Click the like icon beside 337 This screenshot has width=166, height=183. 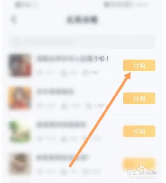[x=86, y=73]
